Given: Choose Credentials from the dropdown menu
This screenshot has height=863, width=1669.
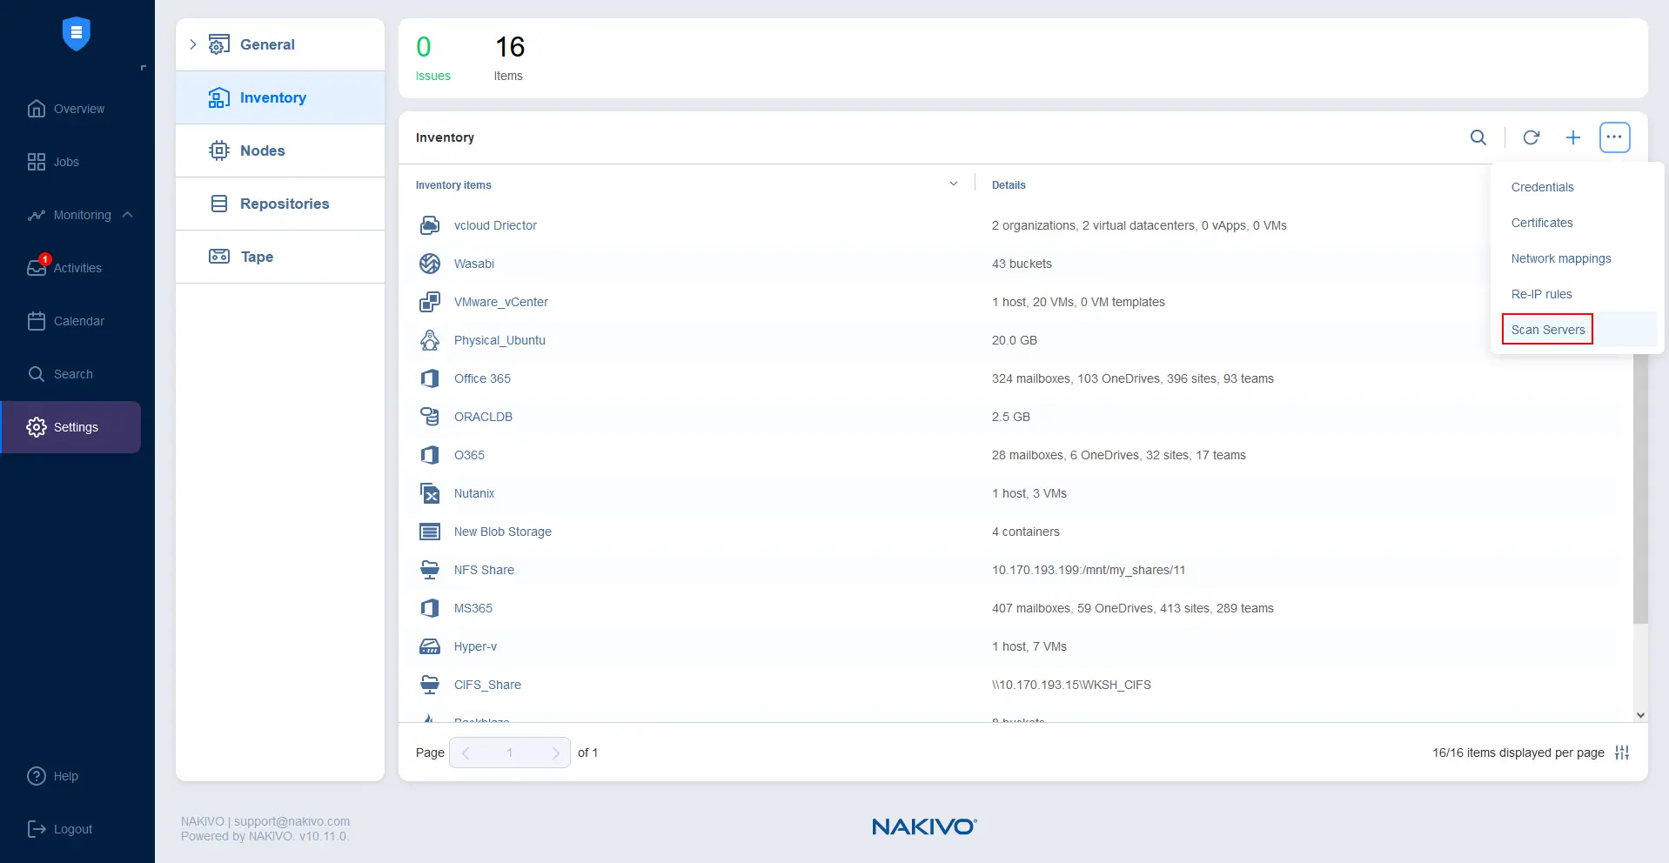Looking at the screenshot, I should point(1542,187).
